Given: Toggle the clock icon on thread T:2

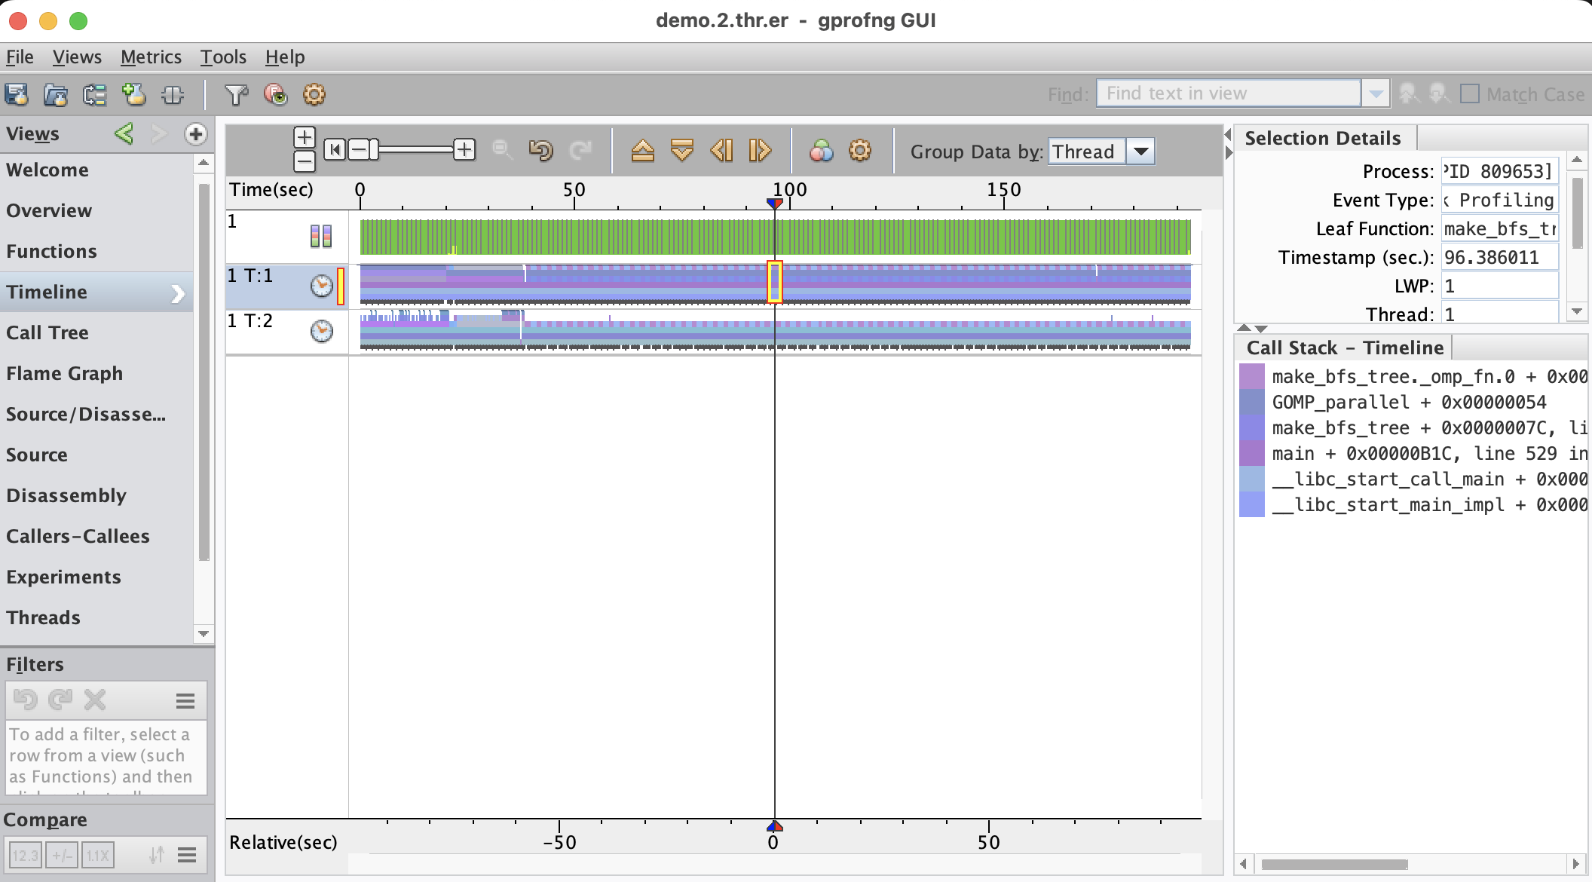Looking at the screenshot, I should coord(322,331).
